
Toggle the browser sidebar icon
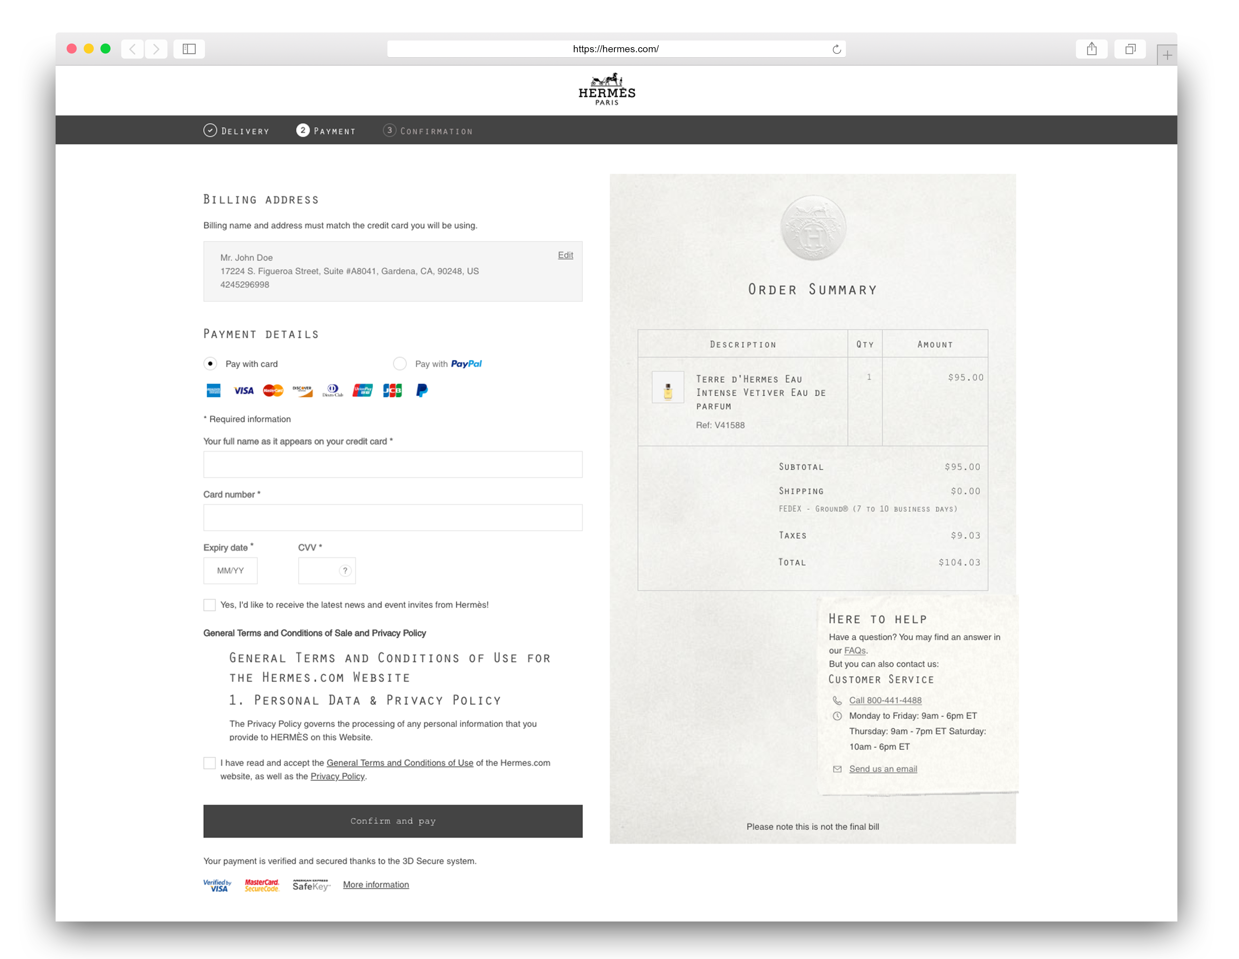click(x=189, y=49)
